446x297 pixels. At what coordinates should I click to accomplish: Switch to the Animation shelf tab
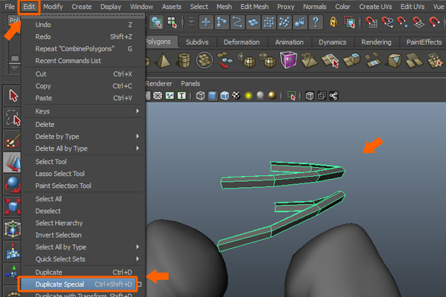[289, 42]
